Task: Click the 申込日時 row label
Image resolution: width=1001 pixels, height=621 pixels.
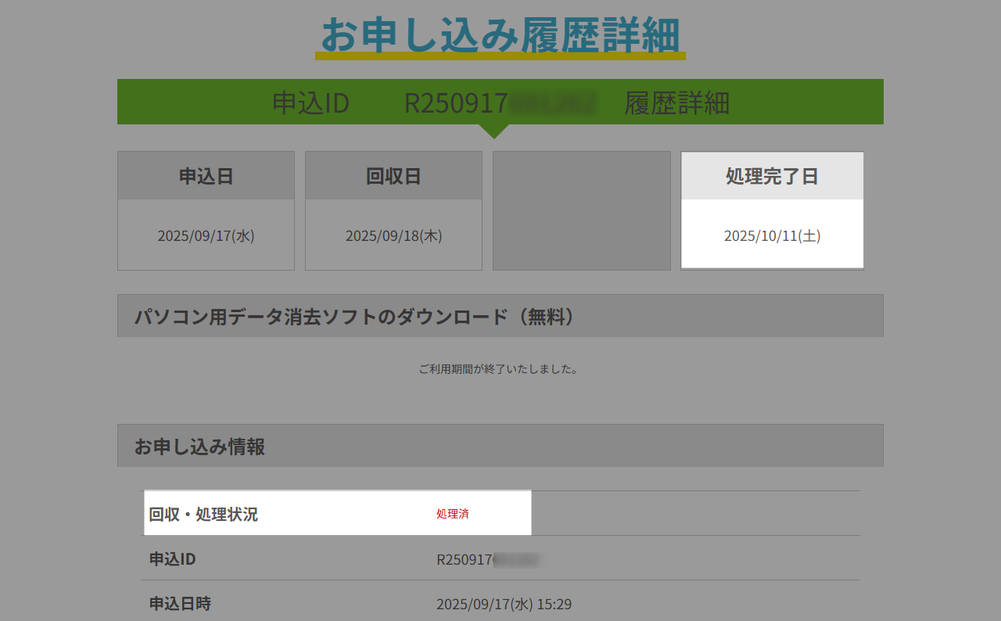Action: 181,603
